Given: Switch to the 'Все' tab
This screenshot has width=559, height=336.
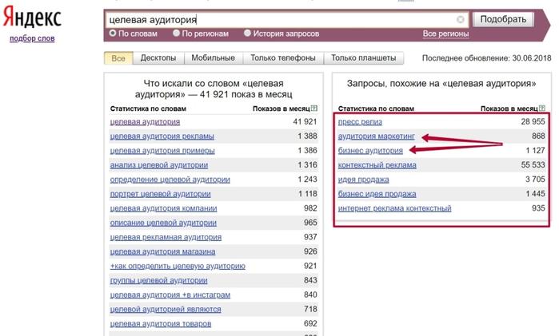Looking at the screenshot, I should click(x=118, y=58).
